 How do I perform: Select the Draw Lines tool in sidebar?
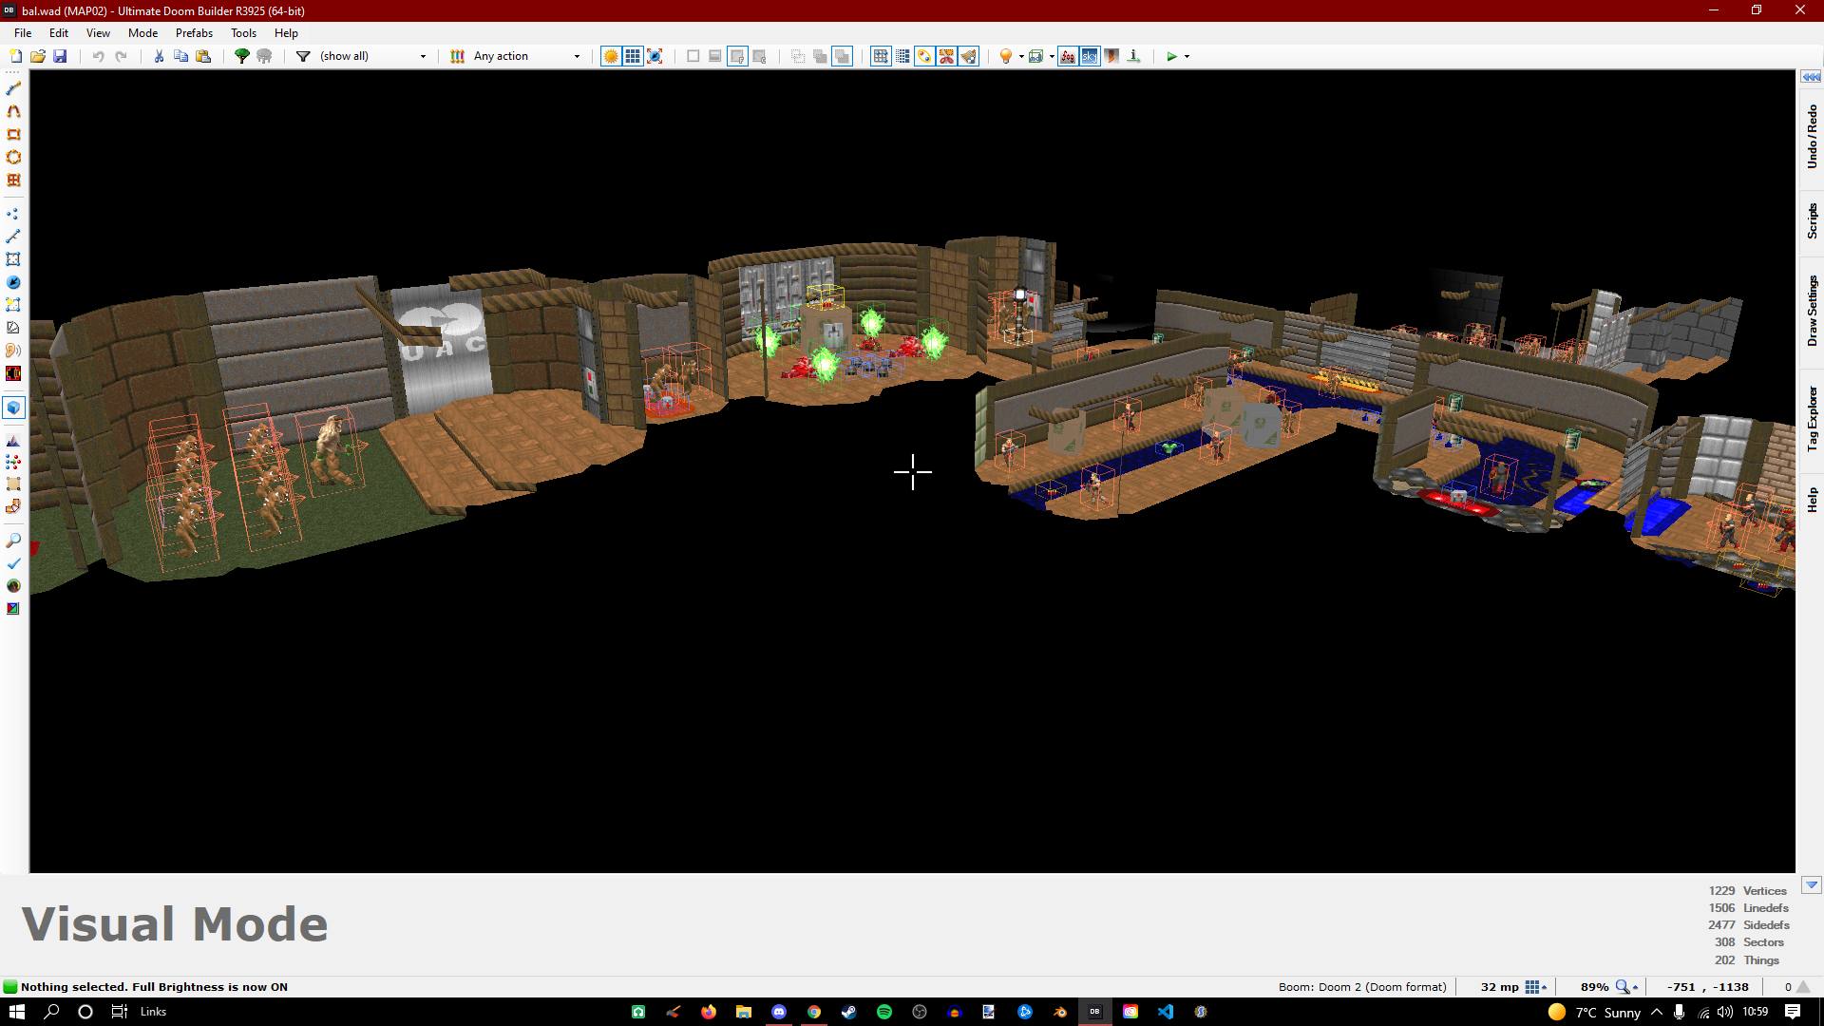coord(13,88)
